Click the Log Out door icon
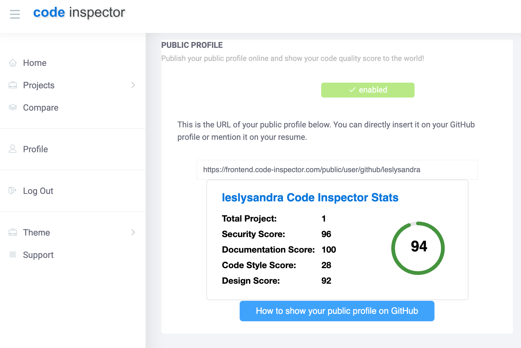 [13, 191]
